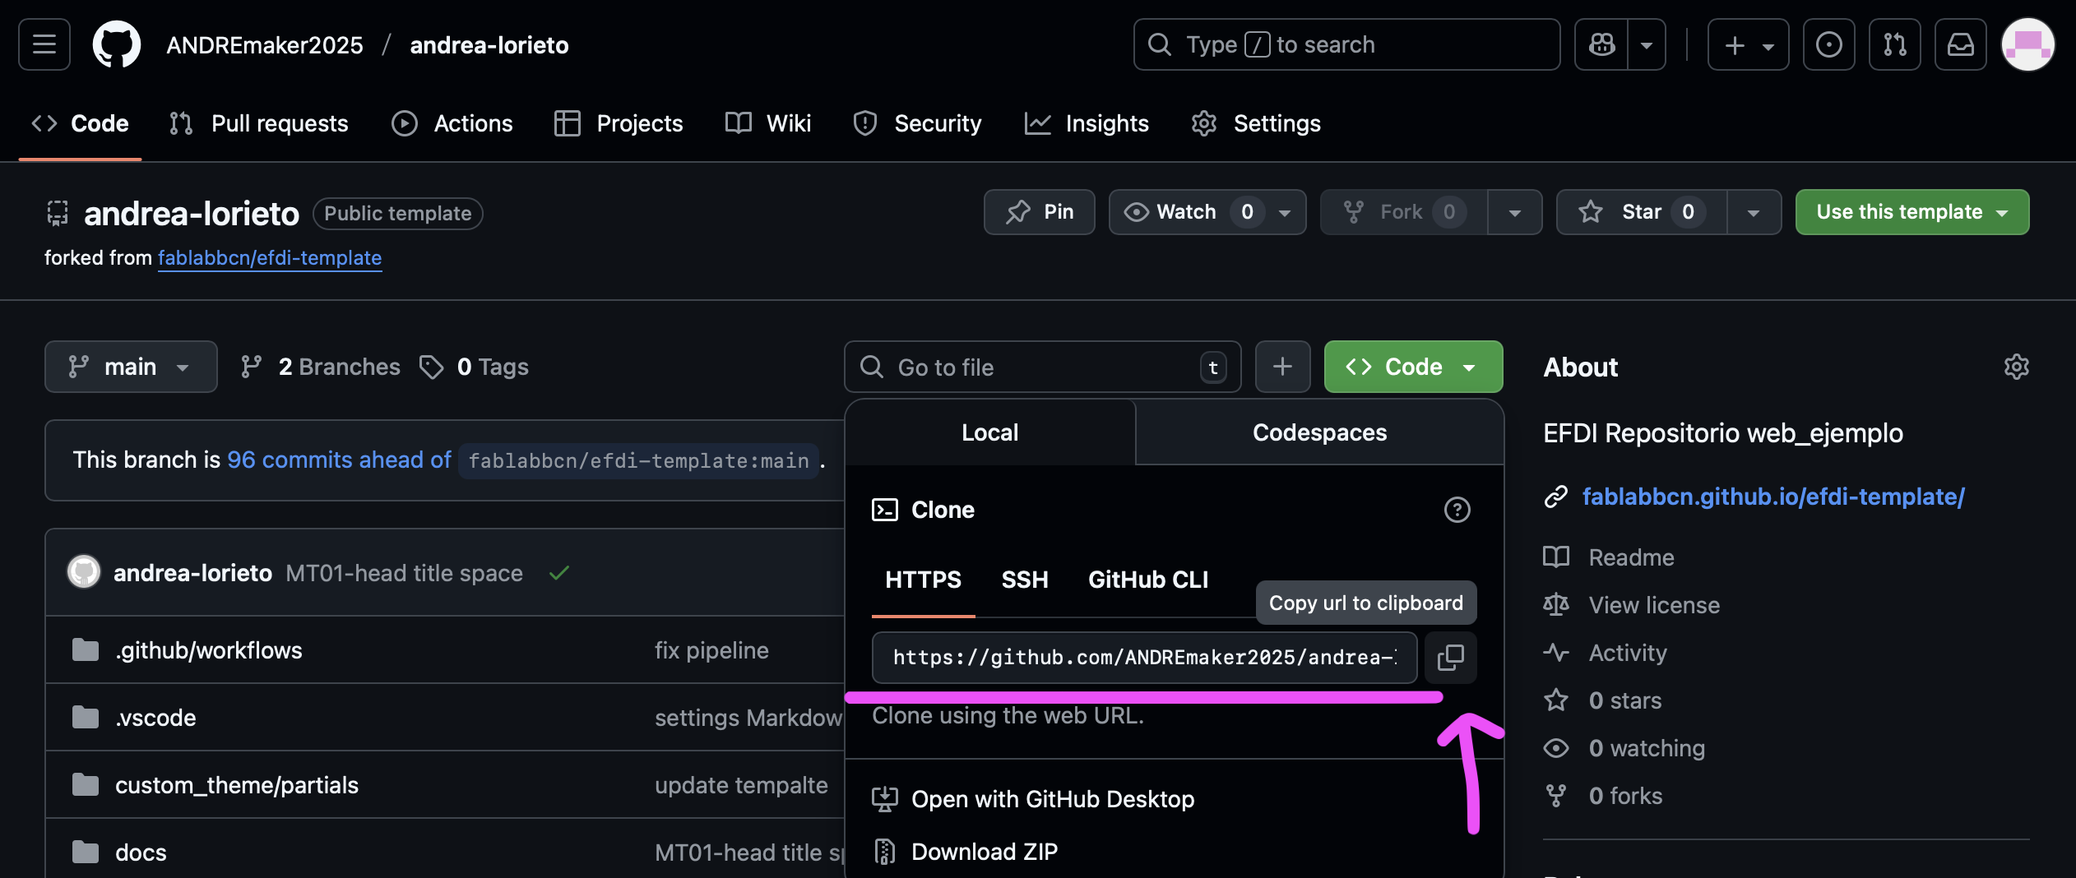Open the fablabbcn/efdi-template fork link

tap(270, 258)
